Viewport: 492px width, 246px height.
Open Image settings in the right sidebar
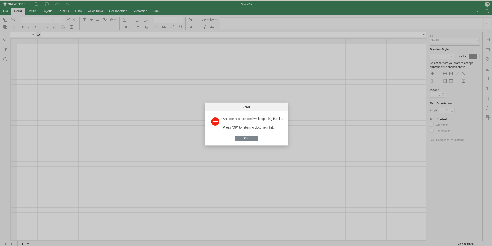pyautogui.click(x=488, y=69)
